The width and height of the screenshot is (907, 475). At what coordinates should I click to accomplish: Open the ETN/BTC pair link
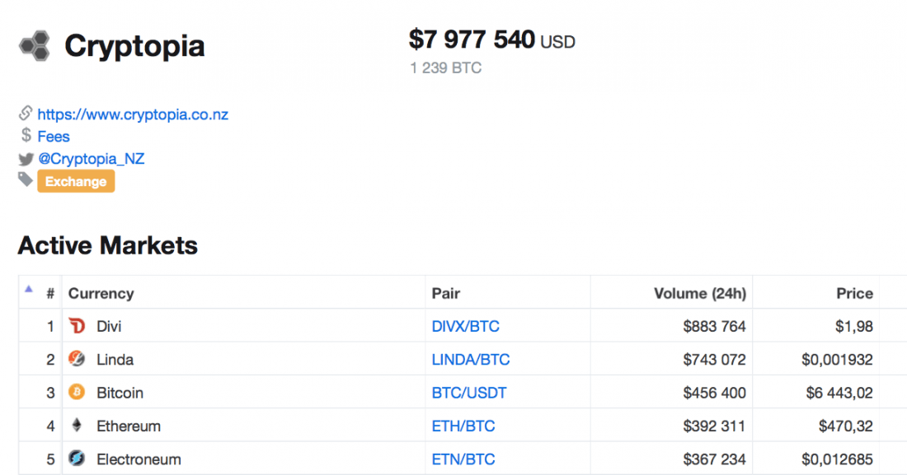click(x=463, y=459)
